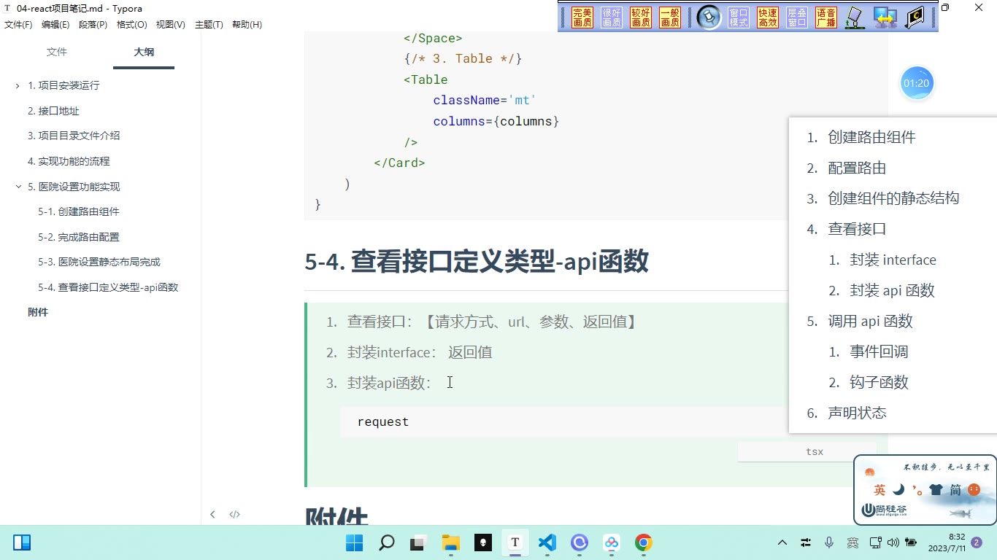Click the pushpin icon in the floating toolbar
The image size is (997, 560).
709,17
